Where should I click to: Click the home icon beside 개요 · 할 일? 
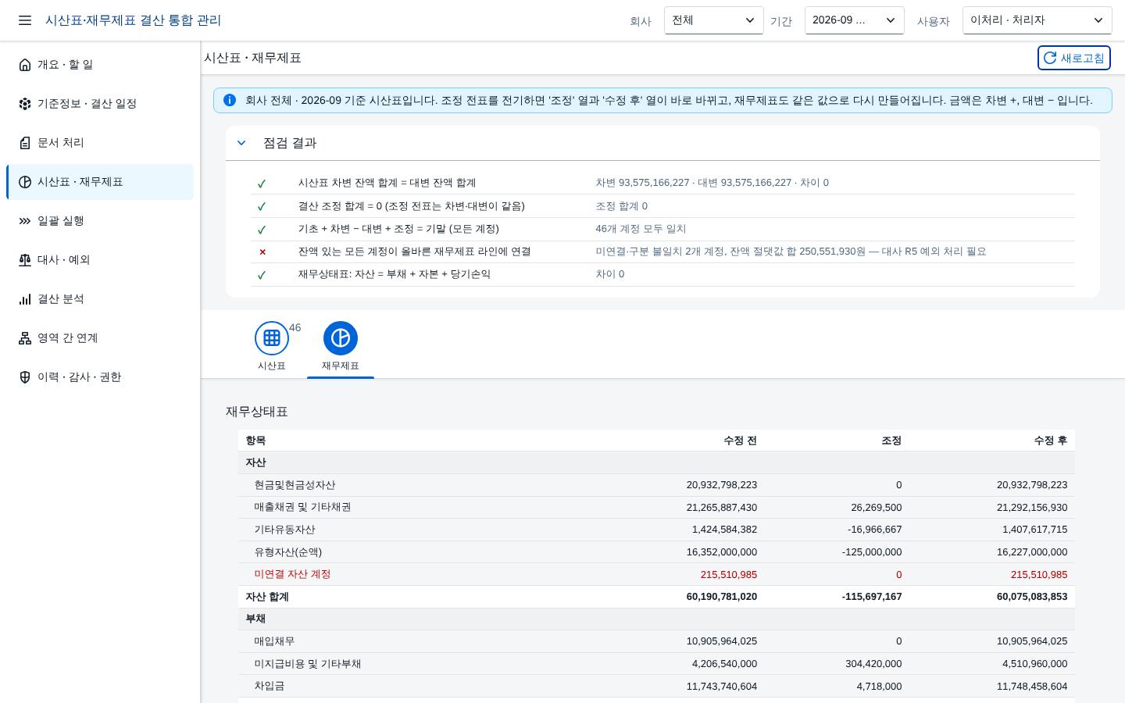tap(25, 65)
